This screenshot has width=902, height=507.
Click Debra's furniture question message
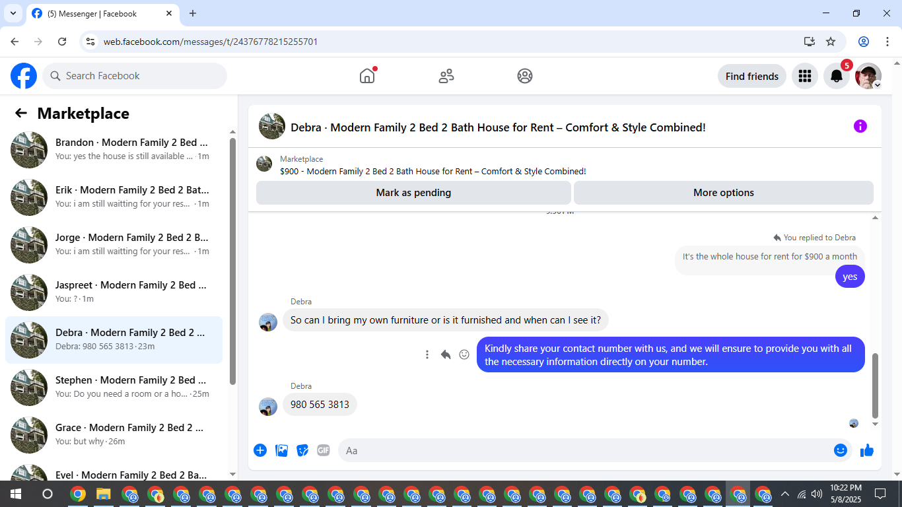[446, 320]
